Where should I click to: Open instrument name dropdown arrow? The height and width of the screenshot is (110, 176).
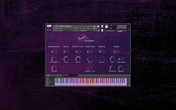coord(54,26)
